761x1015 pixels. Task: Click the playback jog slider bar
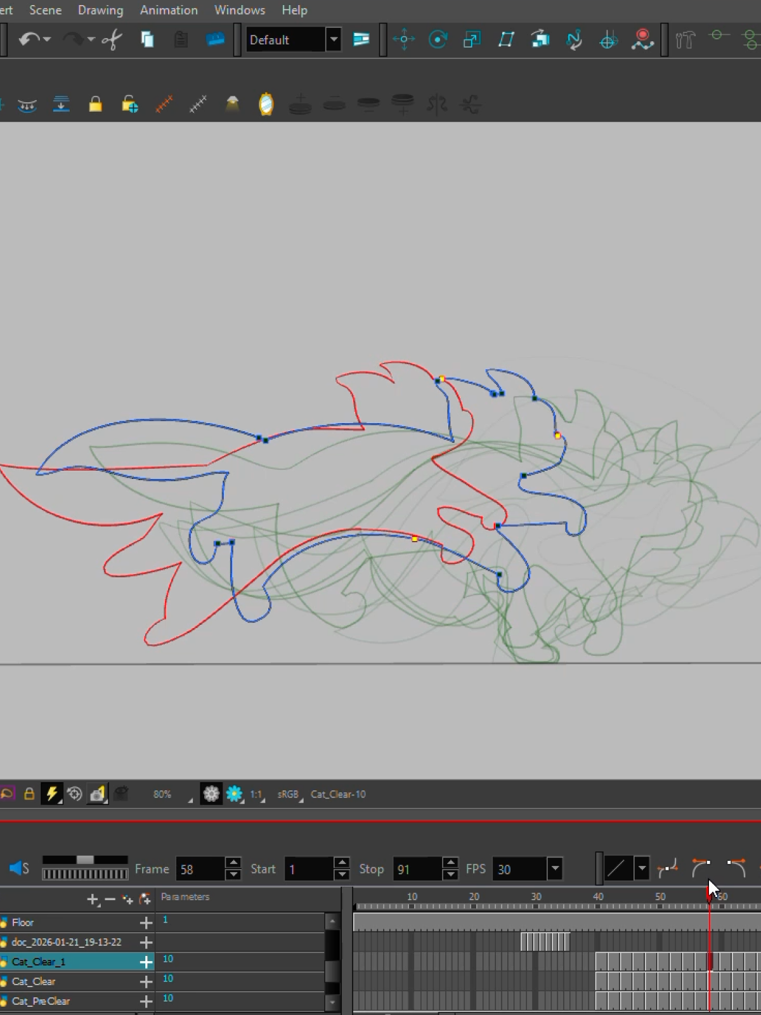pyautogui.click(x=85, y=874)
